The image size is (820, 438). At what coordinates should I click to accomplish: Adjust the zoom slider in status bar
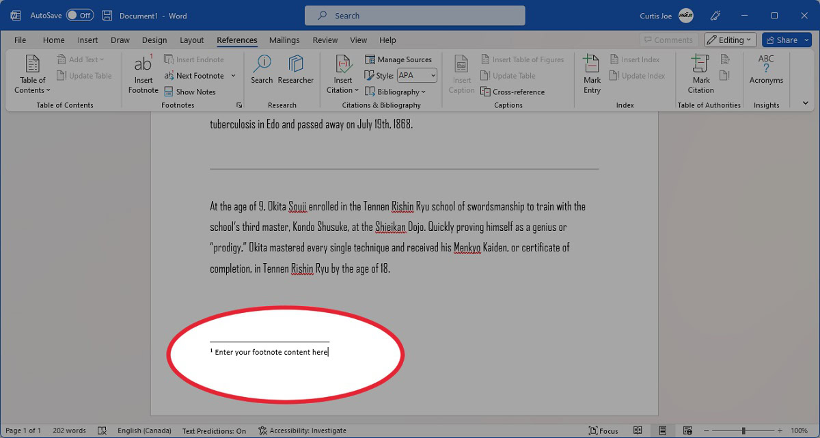coord(743,430)
